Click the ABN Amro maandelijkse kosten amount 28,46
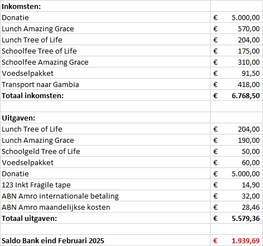The height and width of the screenshot is (246, 263). click(x=236, y=207)
